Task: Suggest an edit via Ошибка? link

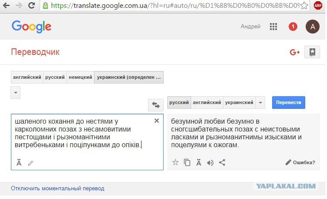Action: pos(300,162)
